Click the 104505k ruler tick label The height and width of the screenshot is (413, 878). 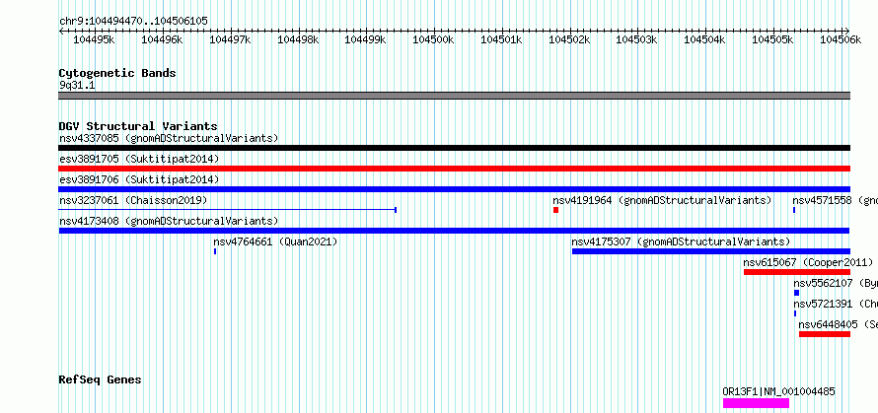(x=772, y=39)
